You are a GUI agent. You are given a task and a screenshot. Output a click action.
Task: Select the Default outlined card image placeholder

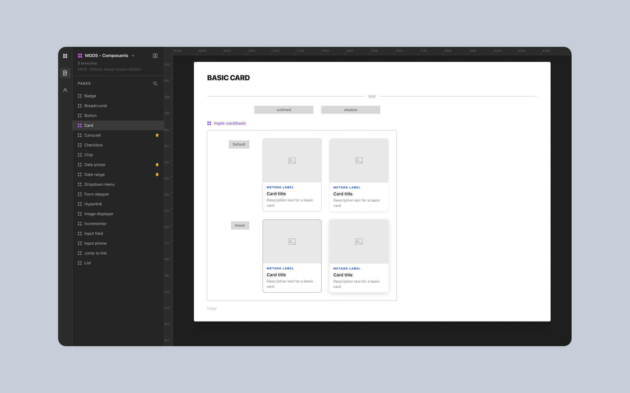292,160
